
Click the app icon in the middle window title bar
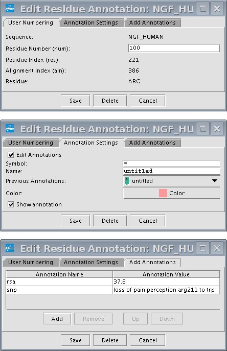10,129
